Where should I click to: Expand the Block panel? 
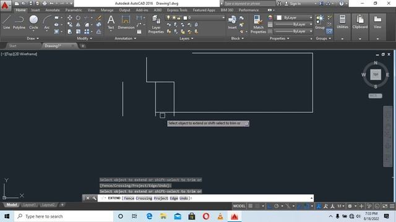(x=238, y=38)
